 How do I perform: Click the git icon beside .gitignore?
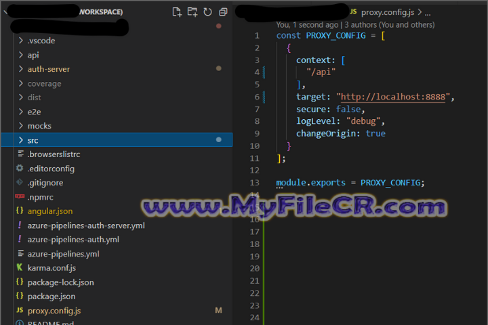20,182
